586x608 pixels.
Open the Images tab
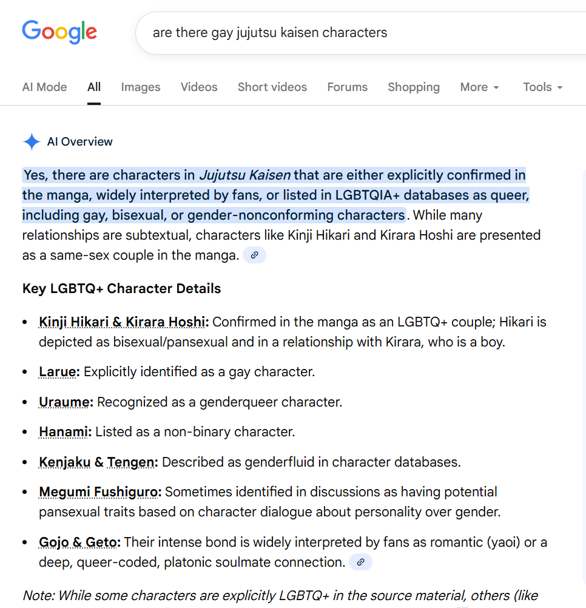(141, 87)
